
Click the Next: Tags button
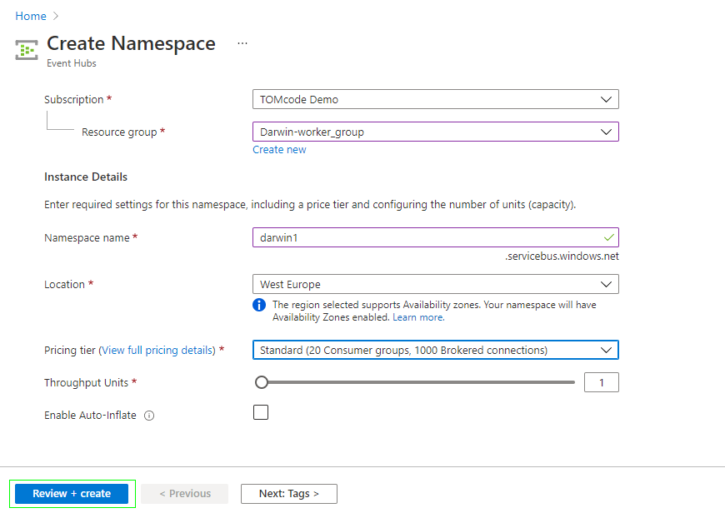pos(289,494)
